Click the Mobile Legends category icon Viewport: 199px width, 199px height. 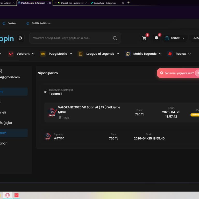coord(127,54)
